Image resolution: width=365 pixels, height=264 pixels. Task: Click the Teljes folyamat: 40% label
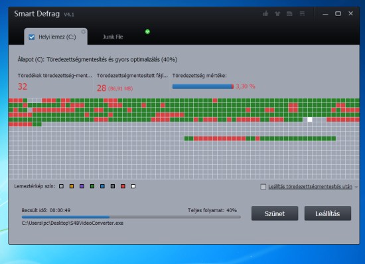[212, 210]
